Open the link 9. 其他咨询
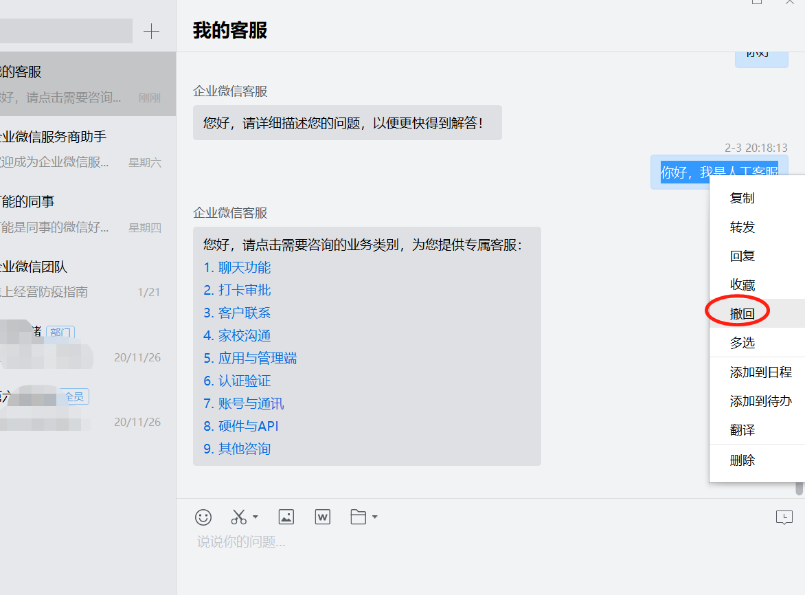Screen dimensions: 805x595 coord(237,448)
